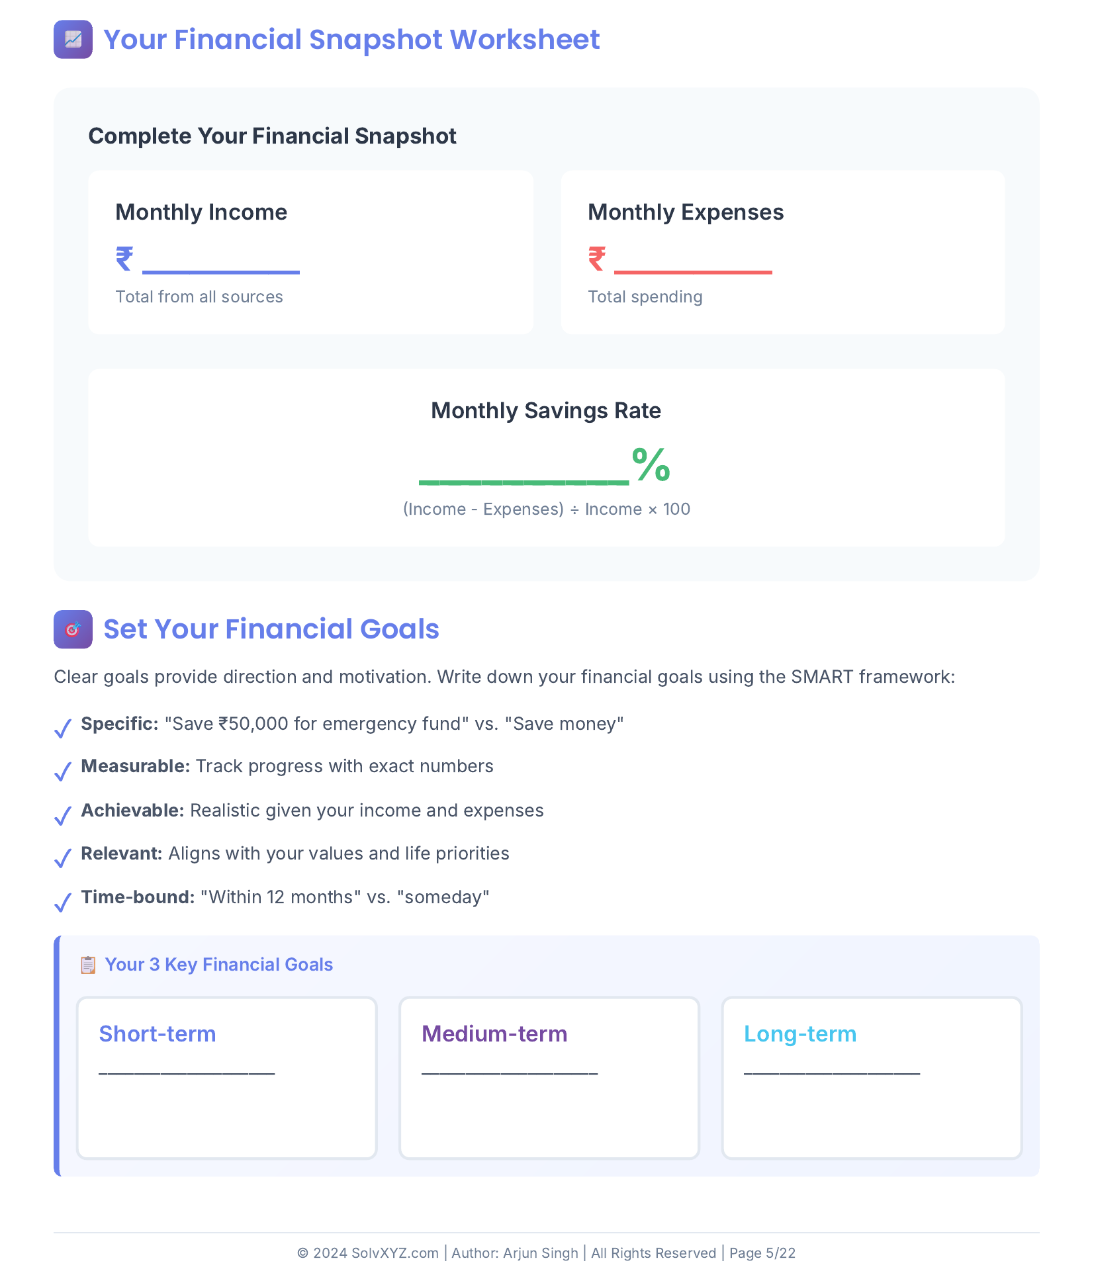Click the Monthly Expenses blank line
Screen dimensions: 1094x1279
click(693, 270)
